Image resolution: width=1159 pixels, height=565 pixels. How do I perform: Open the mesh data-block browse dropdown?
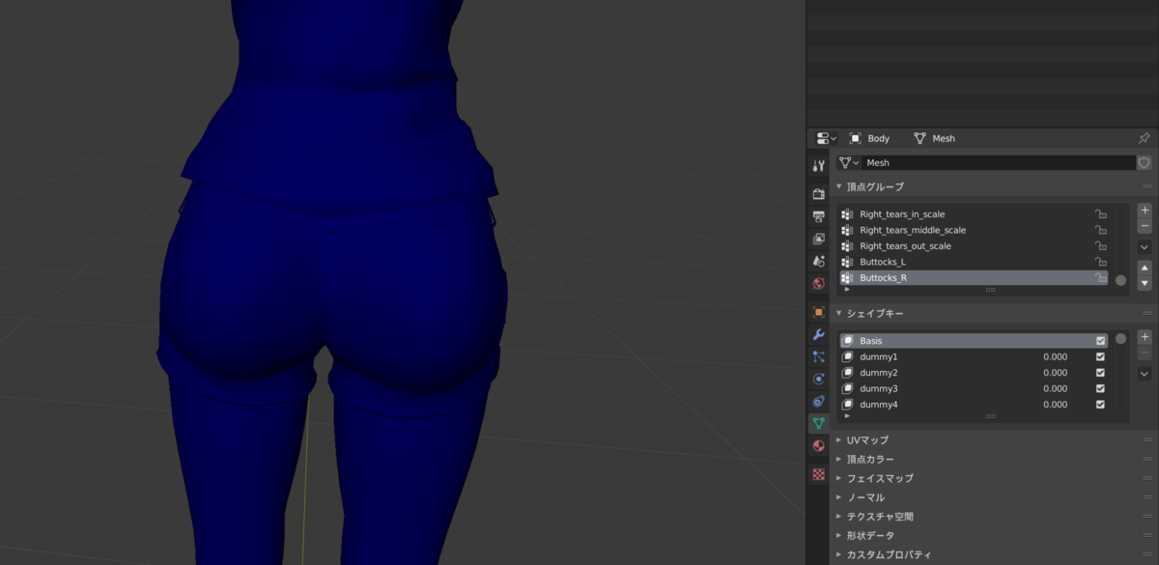click(848, 163)
